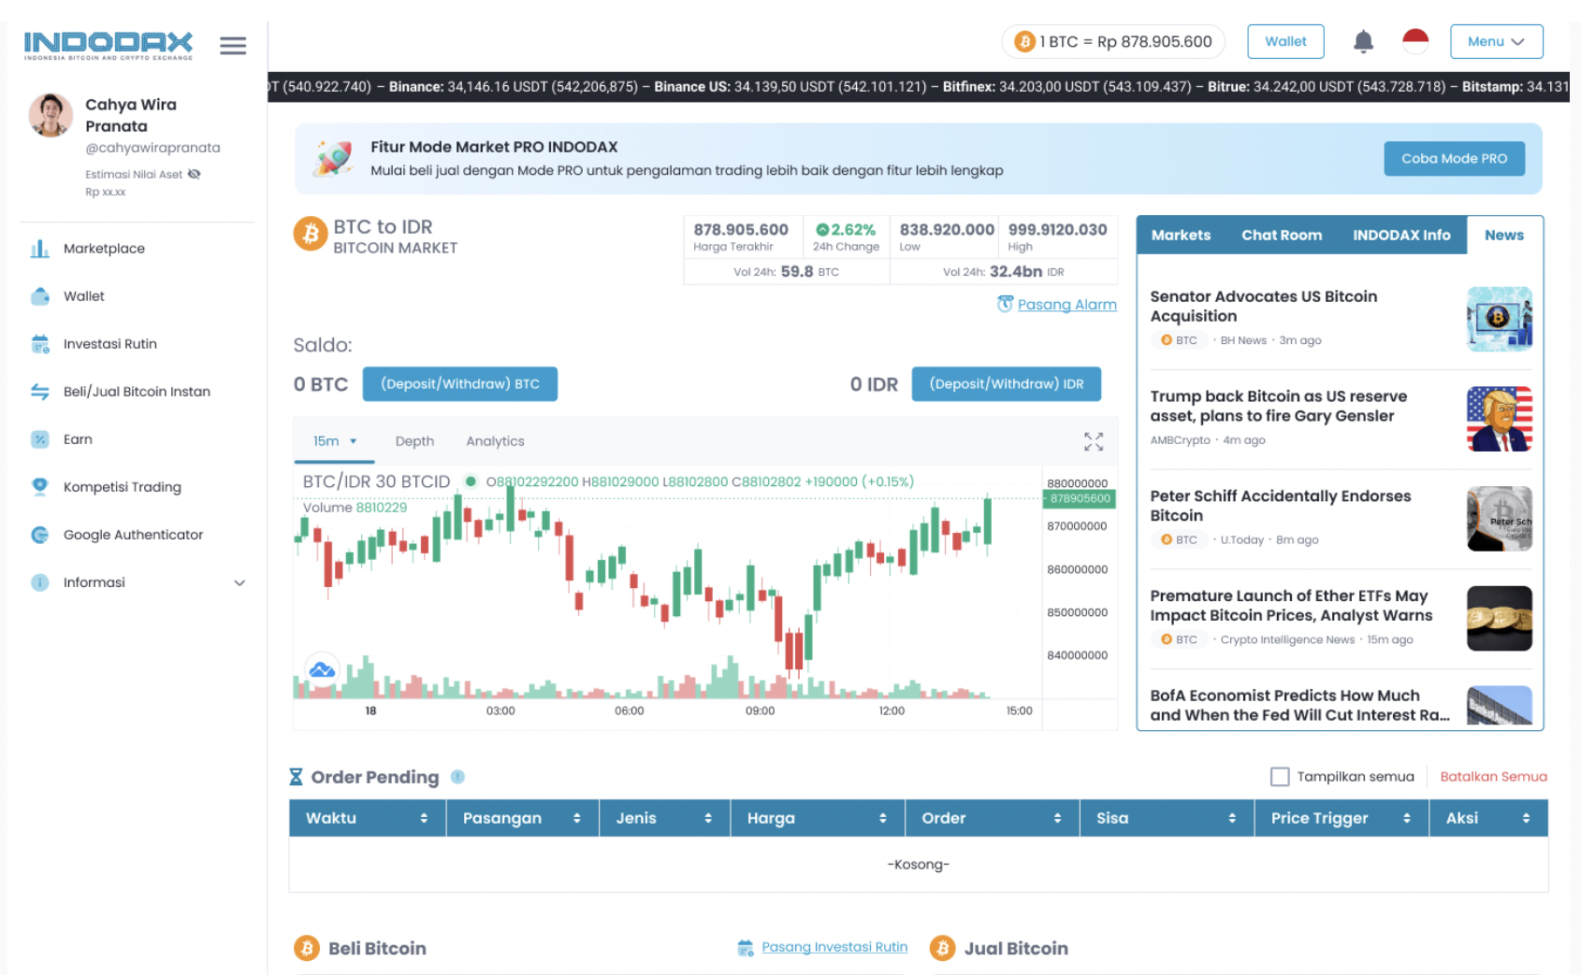Expand the Informasi sidebar section chevron
This screenshot has height=975, width=1581.
click(239, 583)
